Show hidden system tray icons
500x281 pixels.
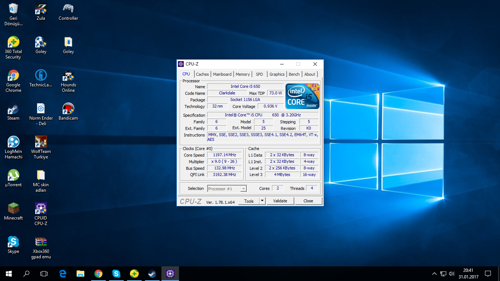click(x=434, y=273)
